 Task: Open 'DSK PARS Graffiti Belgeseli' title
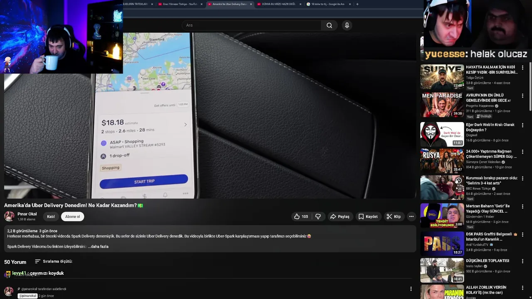491,237
